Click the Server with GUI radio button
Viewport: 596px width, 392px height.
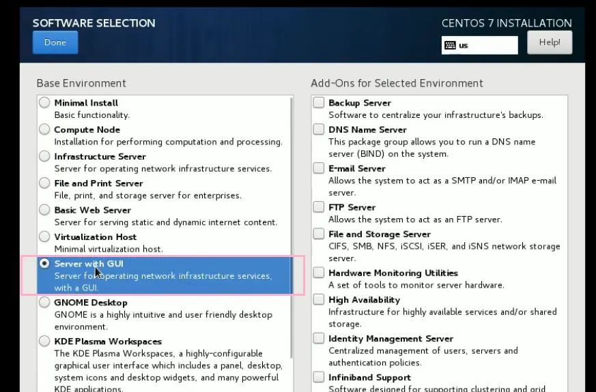coord(44,263)
